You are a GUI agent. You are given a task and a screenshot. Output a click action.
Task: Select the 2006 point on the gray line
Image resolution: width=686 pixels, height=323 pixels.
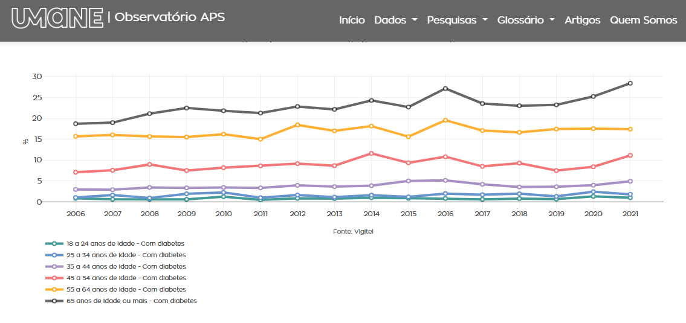(x=76, y=124)
